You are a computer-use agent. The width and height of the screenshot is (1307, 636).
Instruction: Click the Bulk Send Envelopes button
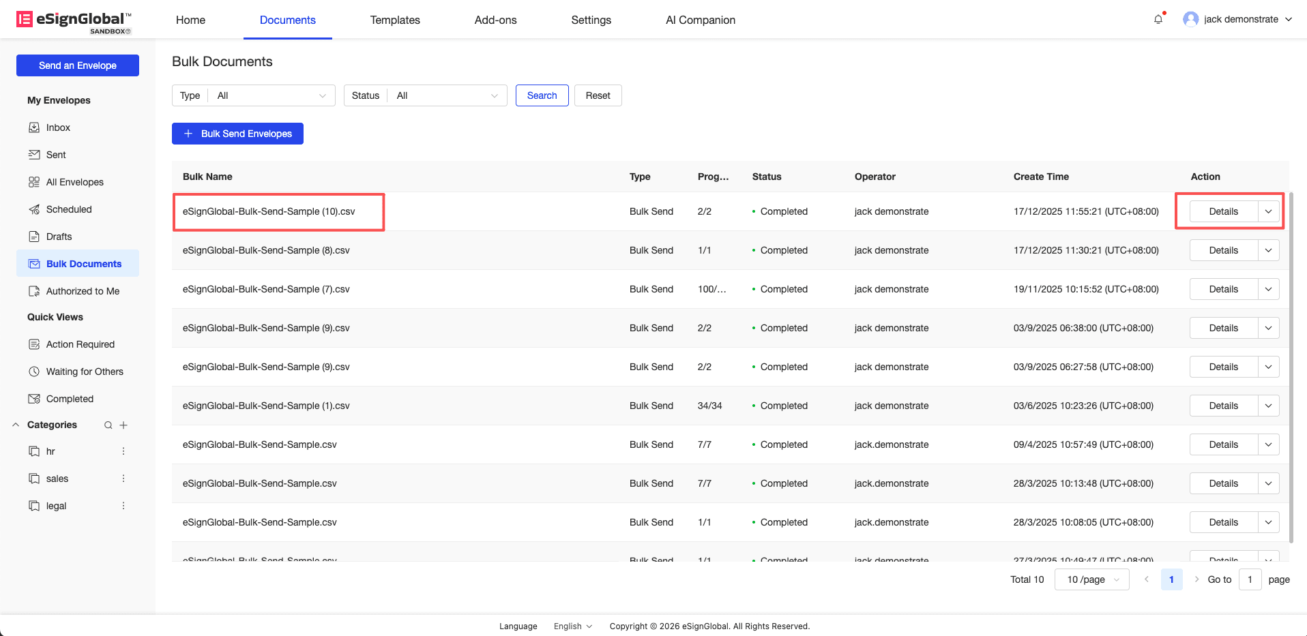click(x=237, y=134)
